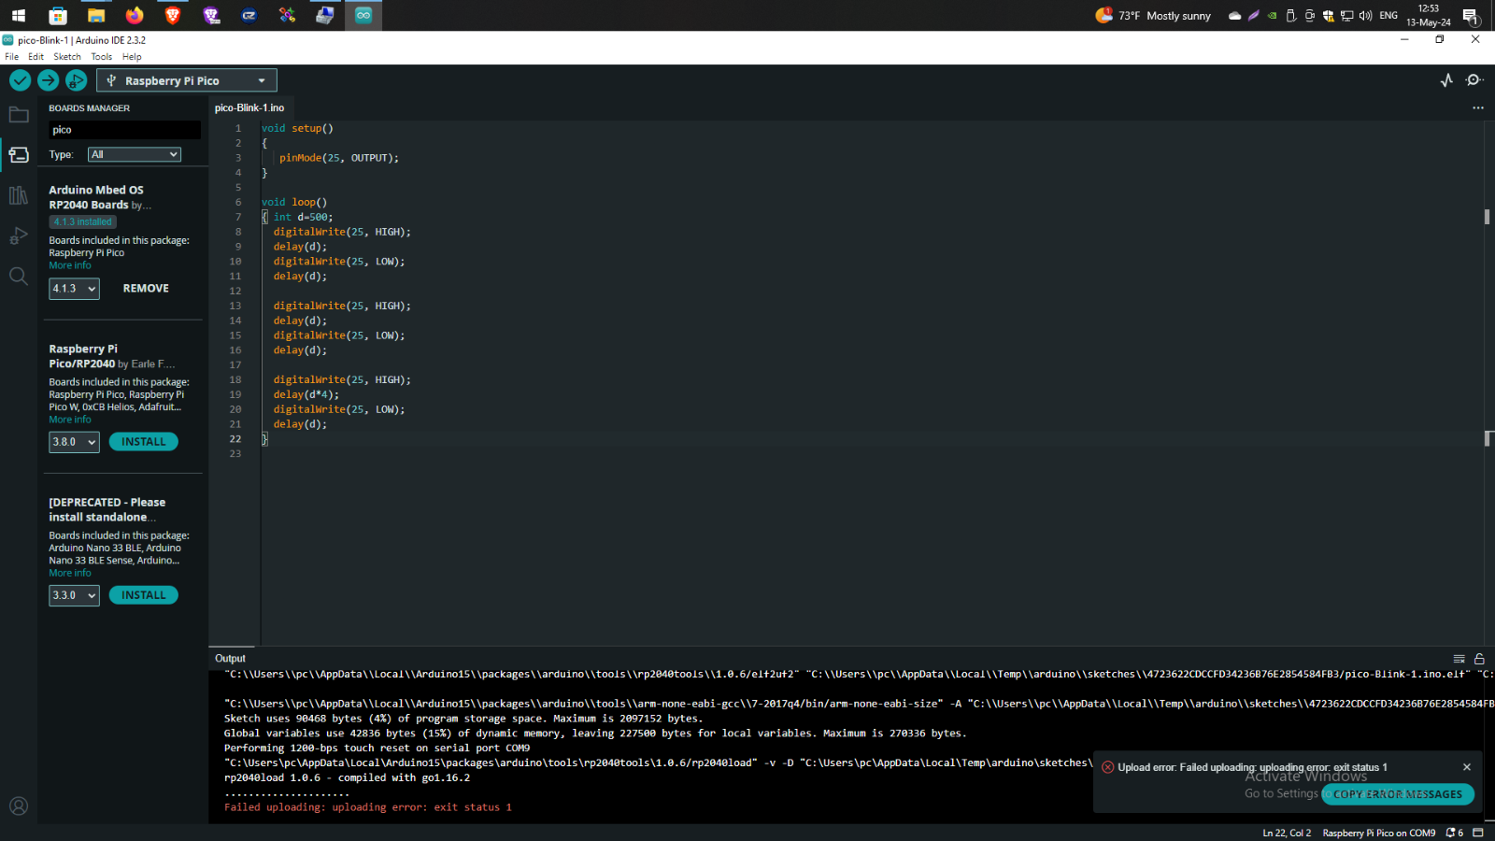Screen dimensions: 1495x841
Task: Remove the Arduino Mbed OS RP2040 Boards package
Action: pos(146,289)
